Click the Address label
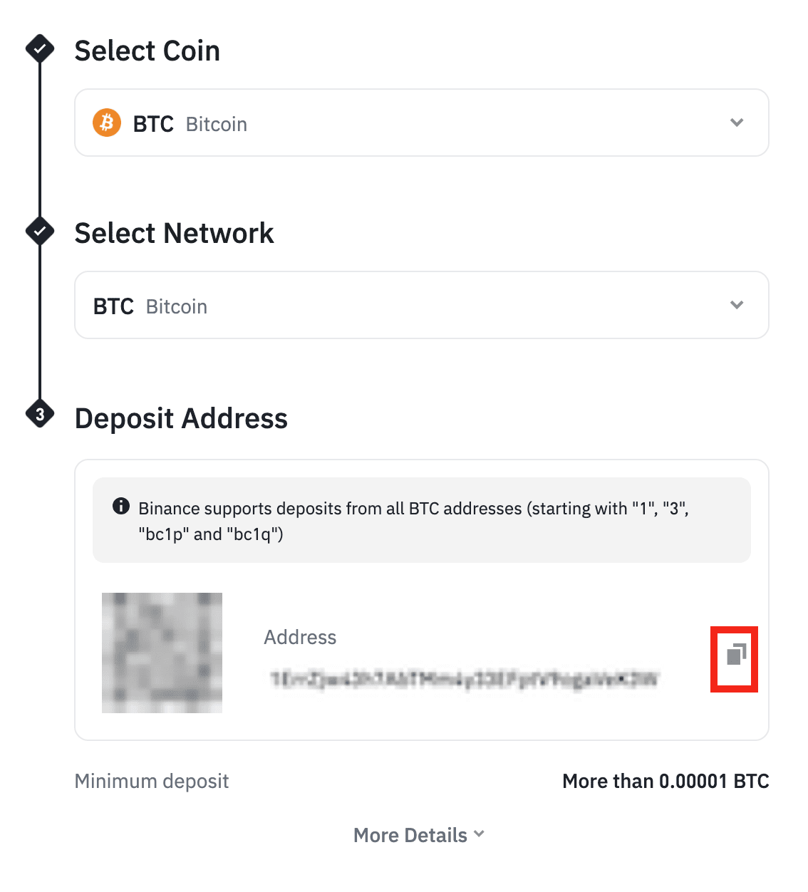Viewport: 808px width, 892px height. (300, 637)
